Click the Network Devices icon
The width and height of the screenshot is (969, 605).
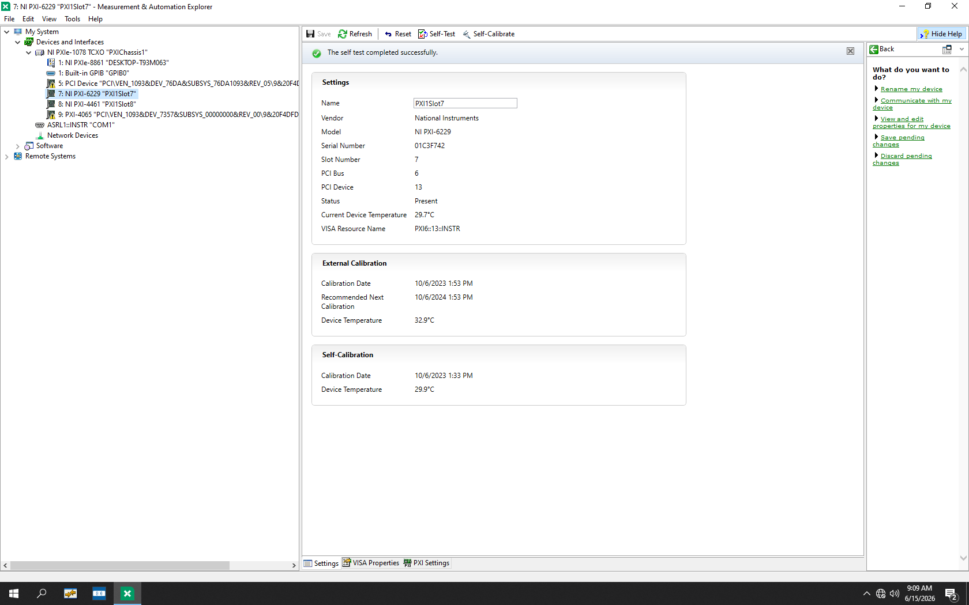pos(40,135)
